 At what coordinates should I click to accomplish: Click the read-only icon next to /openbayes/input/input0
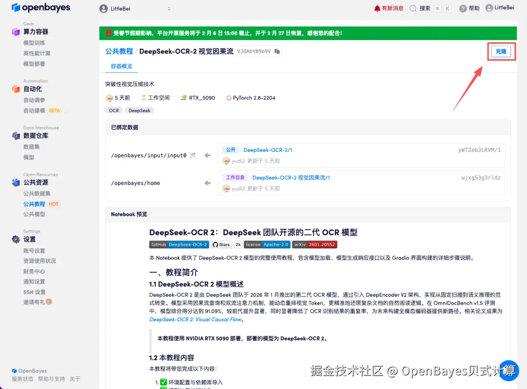[x=193, y=155]
